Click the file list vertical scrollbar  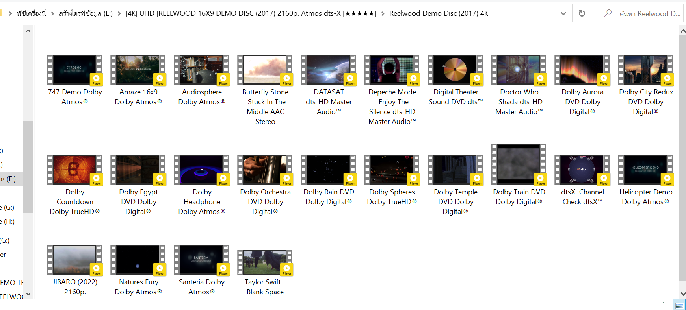tap(682, 158)
